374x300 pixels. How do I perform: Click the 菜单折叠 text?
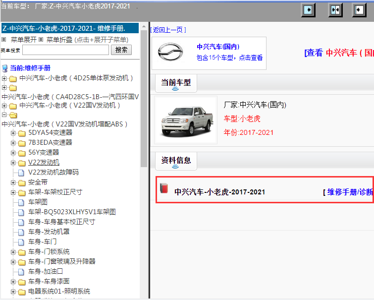59,40
